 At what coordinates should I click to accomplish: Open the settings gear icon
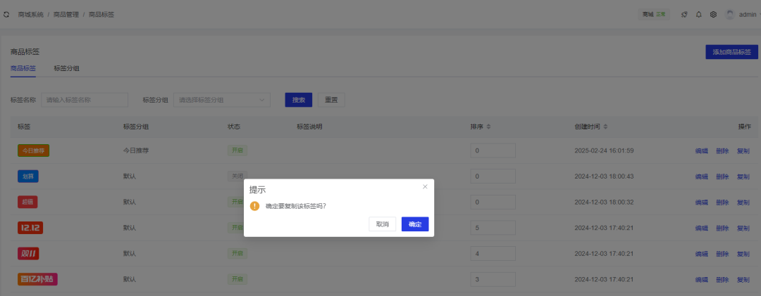tap(713, 14)
